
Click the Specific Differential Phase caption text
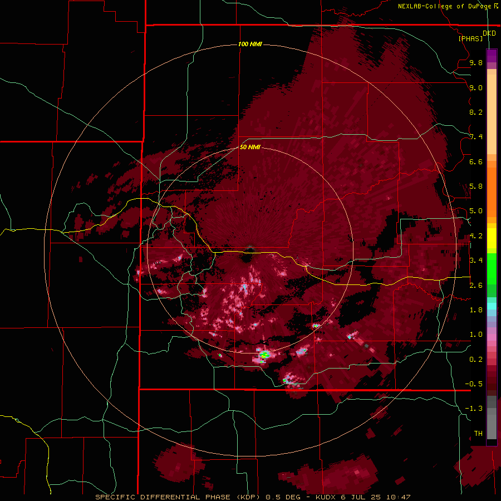(253, 497)
